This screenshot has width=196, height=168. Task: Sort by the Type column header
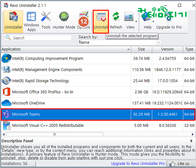(x=189, y=49)
